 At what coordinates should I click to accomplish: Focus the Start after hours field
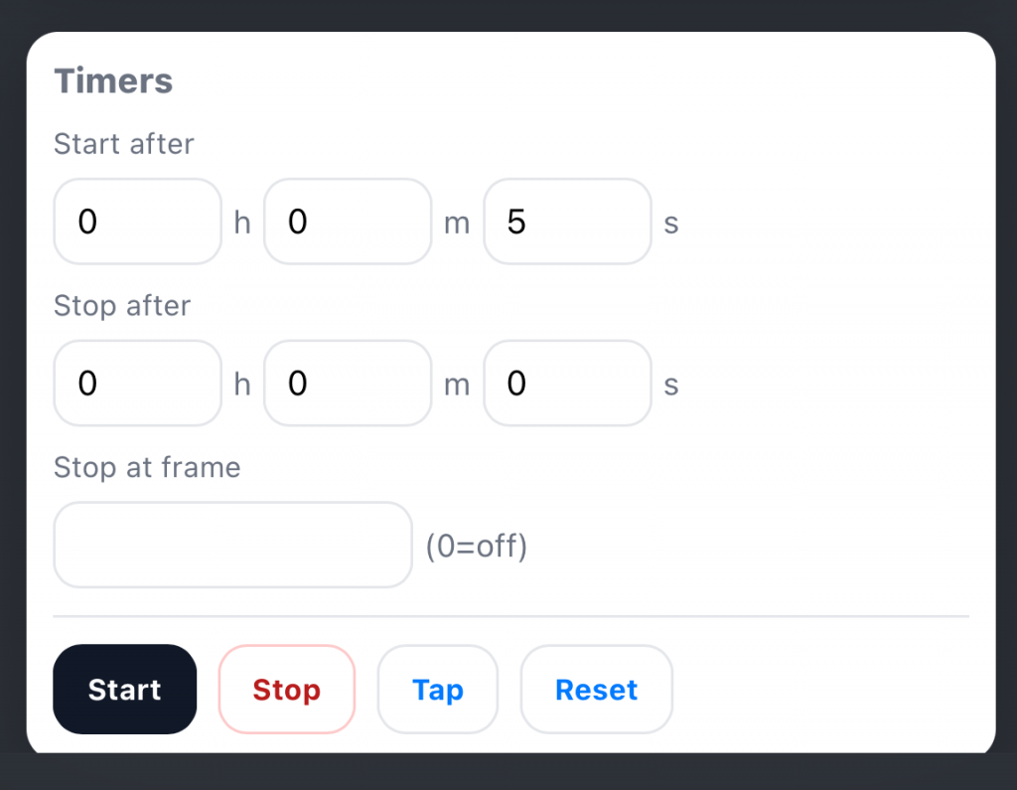pyautogui.click(x=137, y=222)
